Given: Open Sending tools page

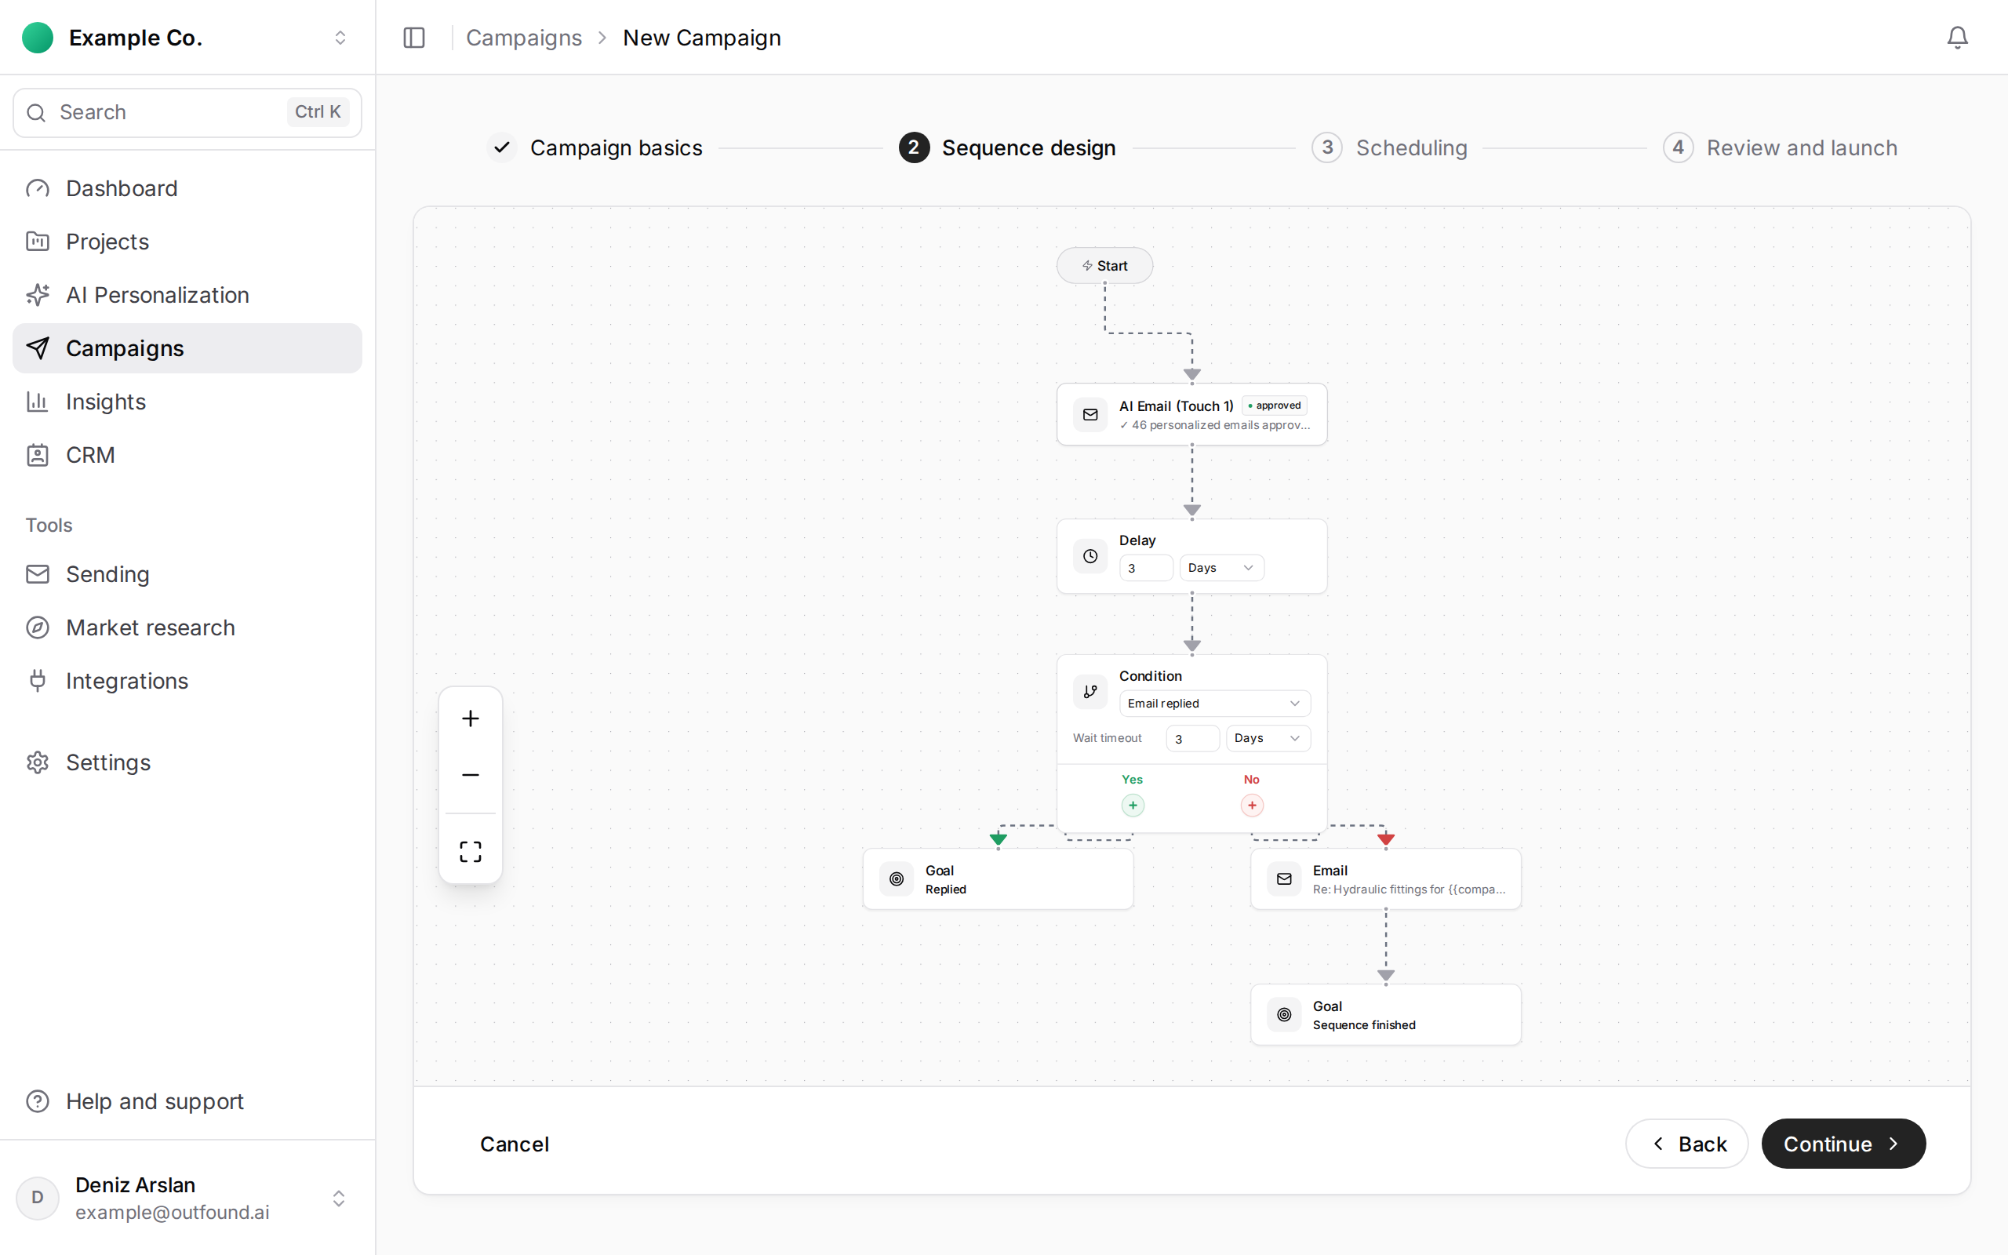Looking at the screenshot, I should 187,574.
